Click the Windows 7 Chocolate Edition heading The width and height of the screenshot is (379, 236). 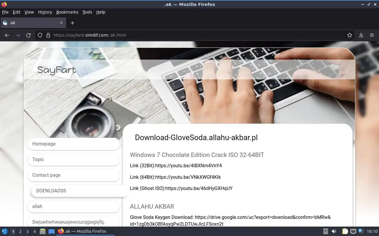(x=197, y=155)
